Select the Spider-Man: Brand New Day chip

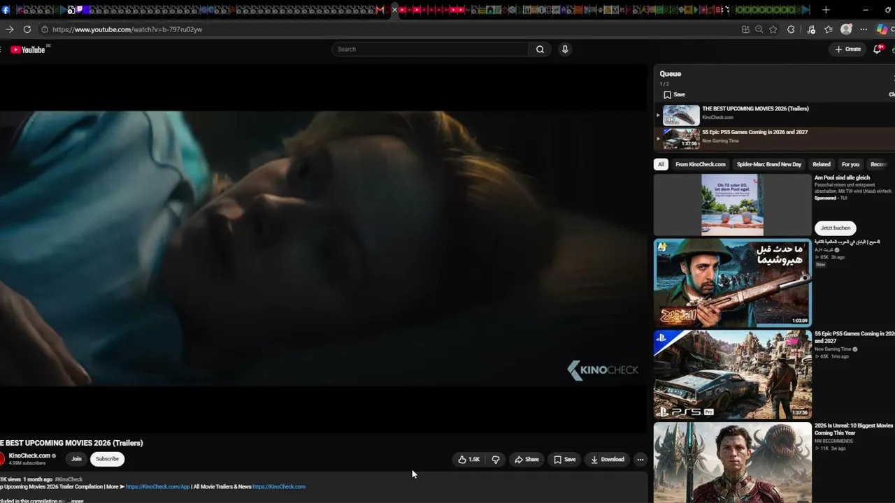click(769, 165)
